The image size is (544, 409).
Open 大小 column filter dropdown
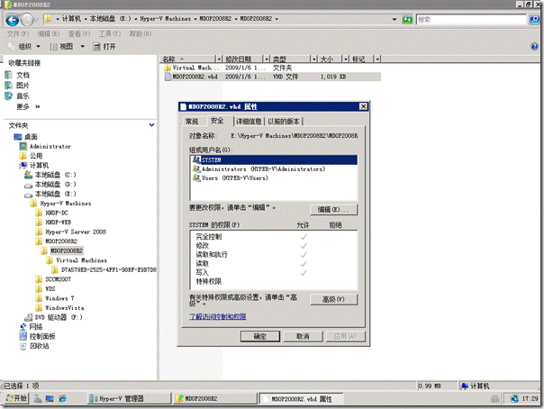click(x=346, y=59)
